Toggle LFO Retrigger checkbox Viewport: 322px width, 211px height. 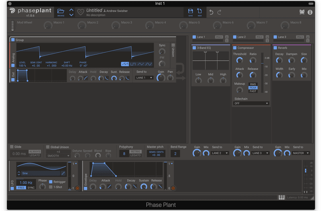click(x=51, y=182)
